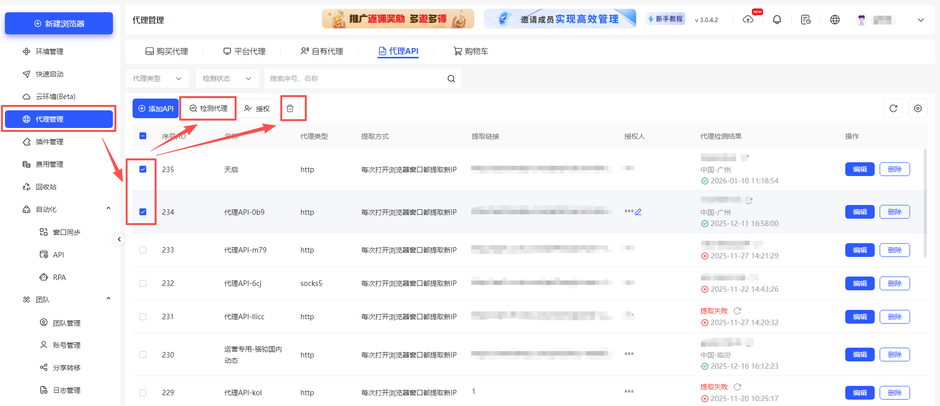Viewport: 940px width, 406px height.
Task: Open the RPA sidebar item
Action: (x=59, y=277)
